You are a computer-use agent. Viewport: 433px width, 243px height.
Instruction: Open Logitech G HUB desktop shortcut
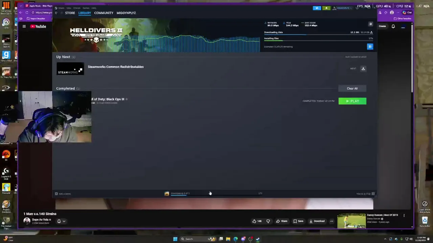pyautogui.click(x=6, y=173)
